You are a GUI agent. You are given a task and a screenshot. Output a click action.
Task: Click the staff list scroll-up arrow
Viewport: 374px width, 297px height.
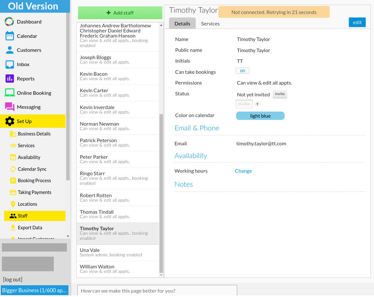(161, 25)
